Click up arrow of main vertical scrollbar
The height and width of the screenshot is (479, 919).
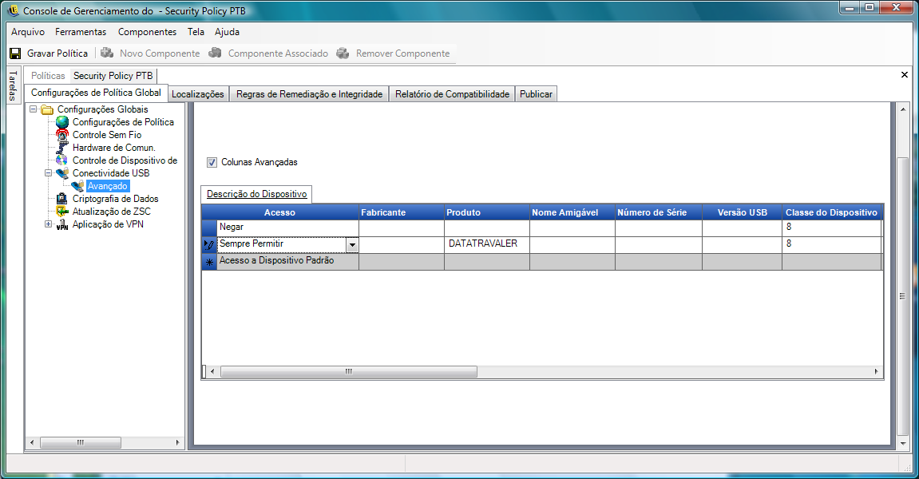(x=902, y=109)
